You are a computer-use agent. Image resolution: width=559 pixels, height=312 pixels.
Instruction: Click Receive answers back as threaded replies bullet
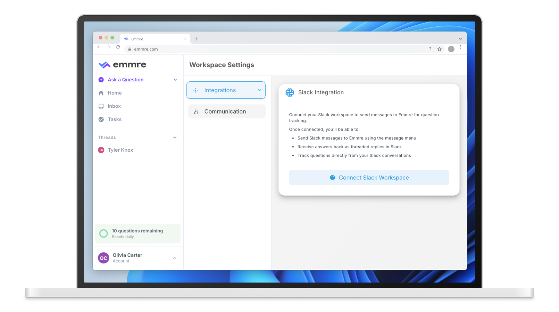click(349, 147)
